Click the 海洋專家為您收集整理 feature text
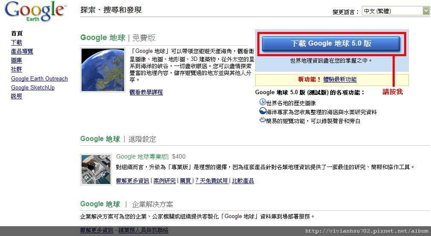 point(321,112)
